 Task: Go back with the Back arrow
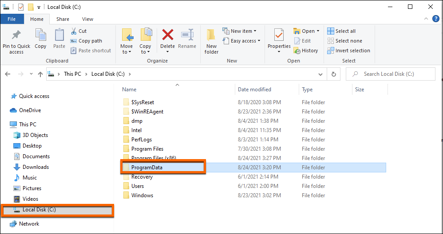(8, 74)
